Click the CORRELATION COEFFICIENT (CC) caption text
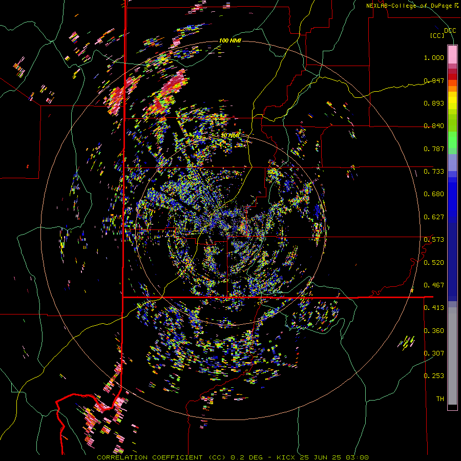This screenshot has width=461, height=461. 161,457
